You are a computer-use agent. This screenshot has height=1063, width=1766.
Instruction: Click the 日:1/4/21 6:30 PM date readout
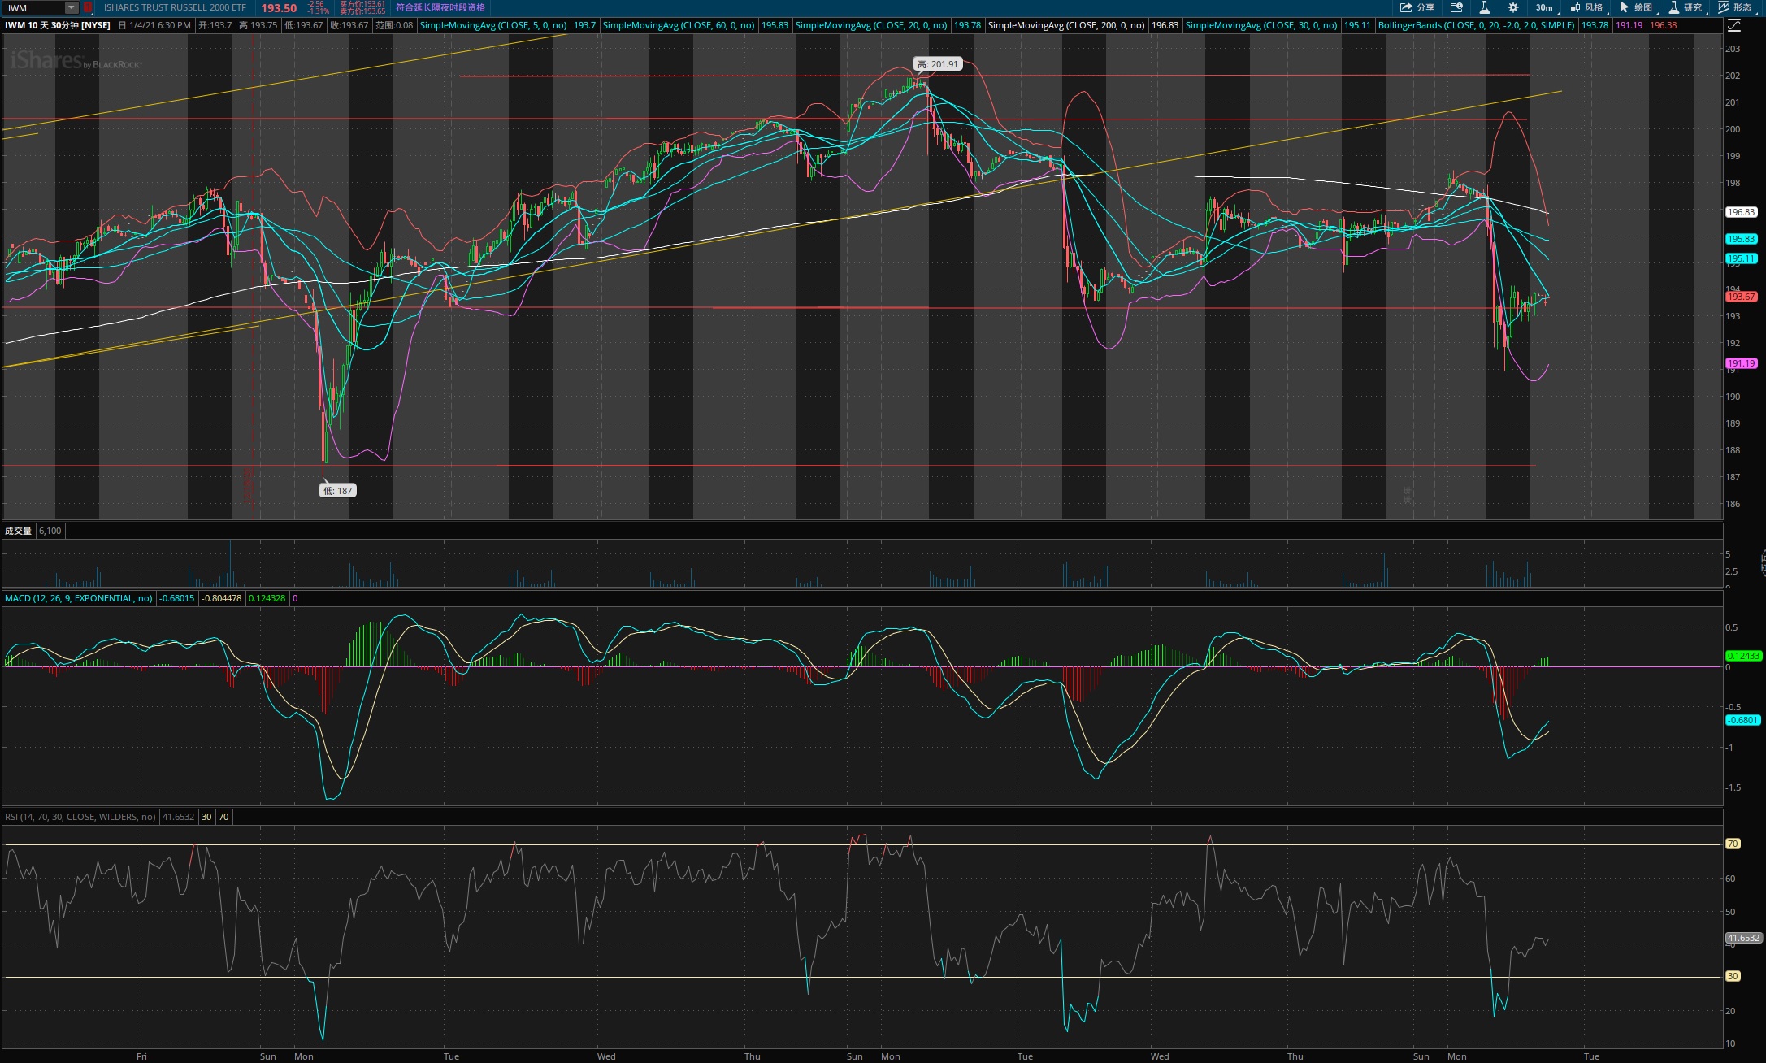[x=154, y=25]
